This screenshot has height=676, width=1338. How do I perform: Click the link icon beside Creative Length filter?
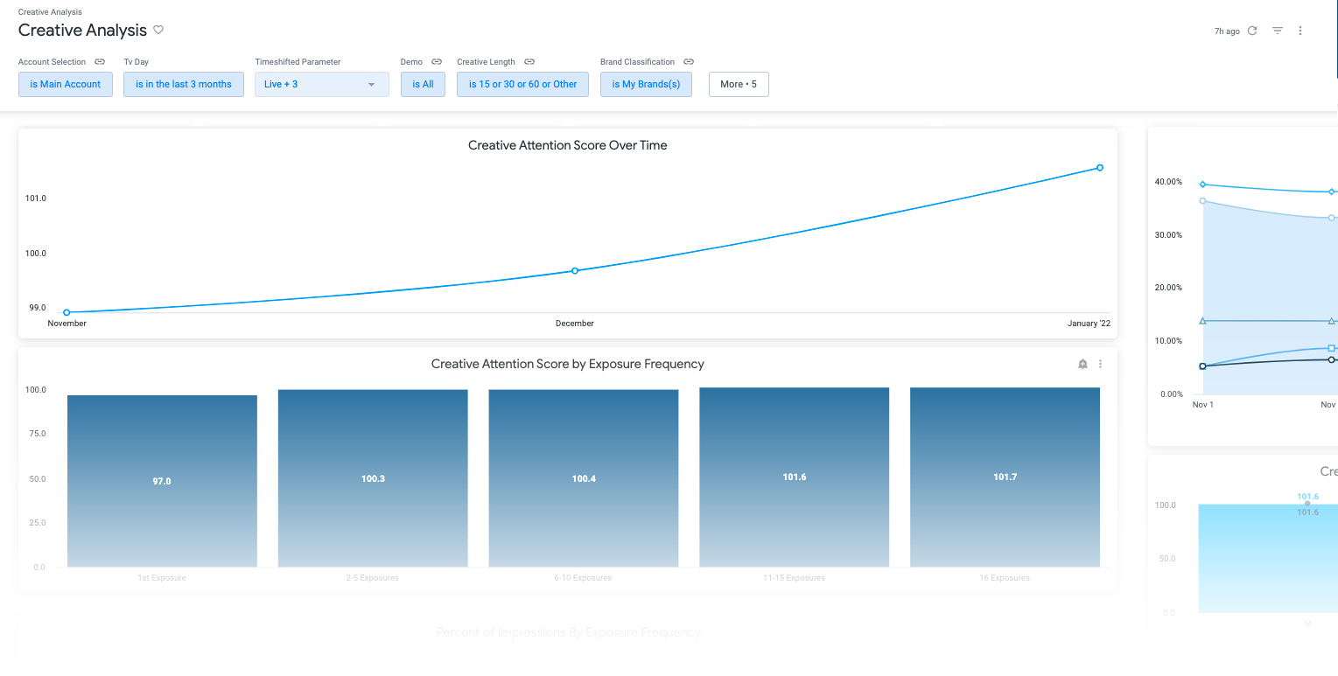coord(530,61)
